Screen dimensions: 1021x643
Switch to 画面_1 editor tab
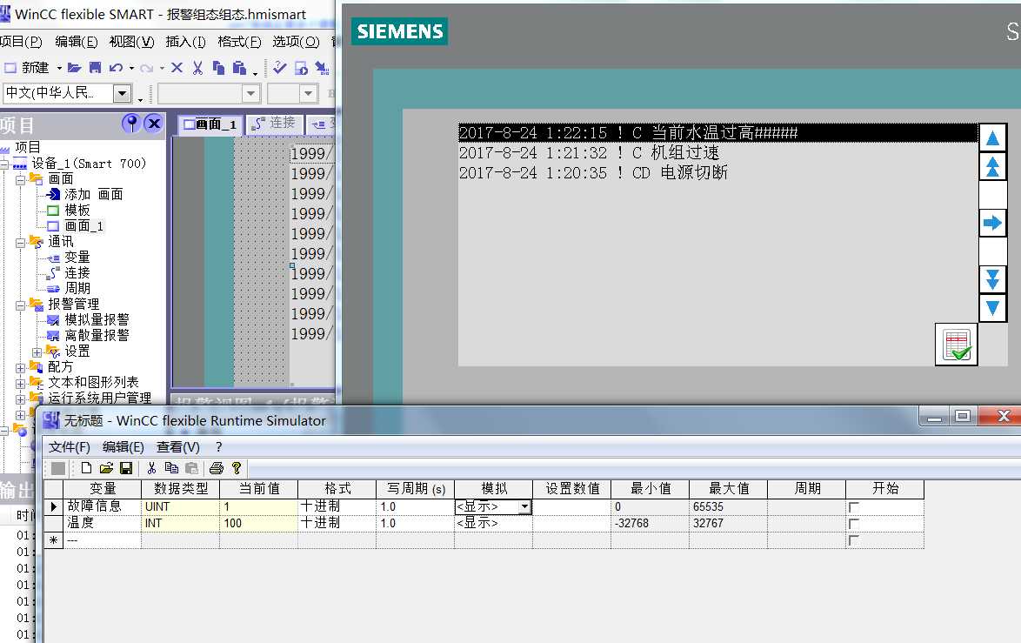point(210,124)
